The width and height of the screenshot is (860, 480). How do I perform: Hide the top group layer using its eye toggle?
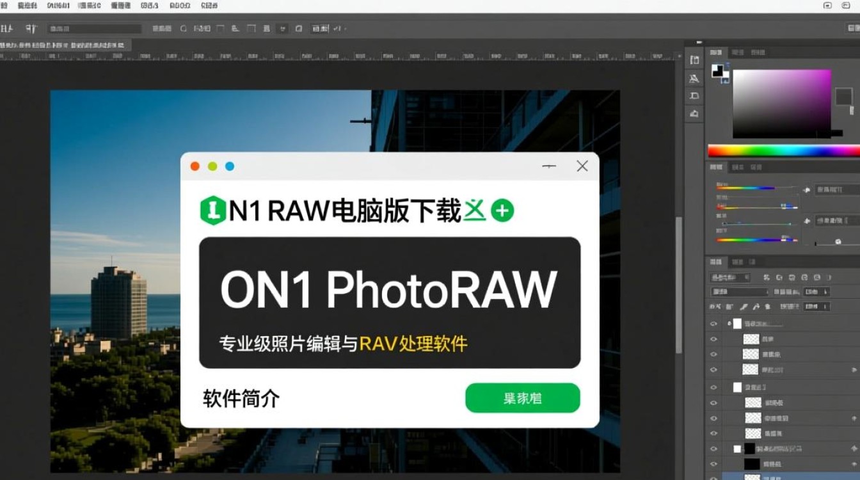pyautogui.click(x=713, y=323)
